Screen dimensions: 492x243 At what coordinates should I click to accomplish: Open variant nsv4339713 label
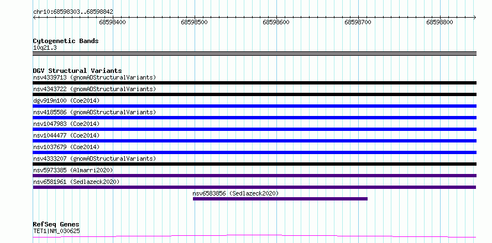(x=94, y=77)
